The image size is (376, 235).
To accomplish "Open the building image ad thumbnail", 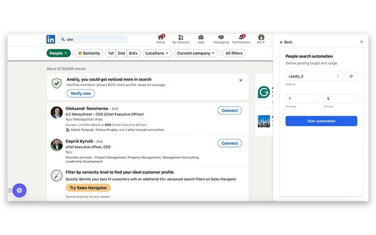I will coord(264,121).
